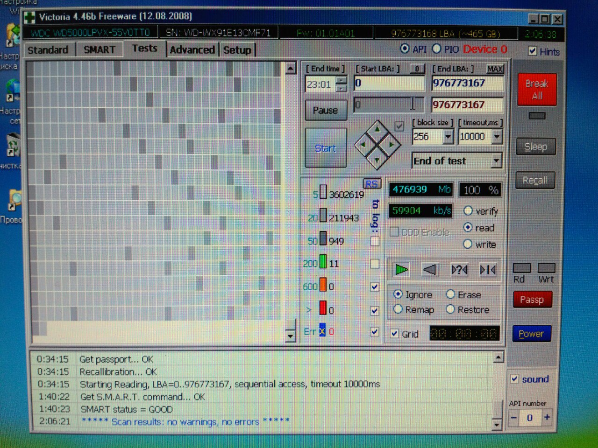
Task: Choose the Remap radio option
Action: click(398, 309)
